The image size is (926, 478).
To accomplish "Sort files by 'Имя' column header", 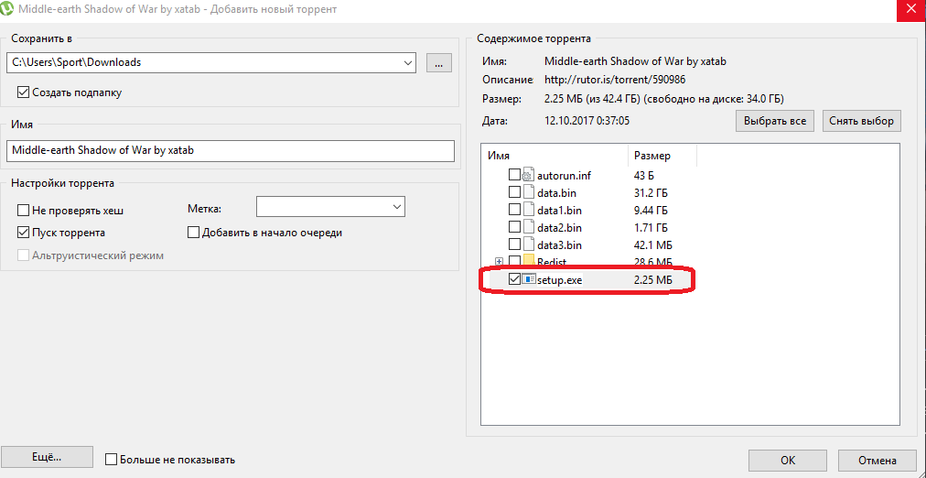I will pos(554,157).
